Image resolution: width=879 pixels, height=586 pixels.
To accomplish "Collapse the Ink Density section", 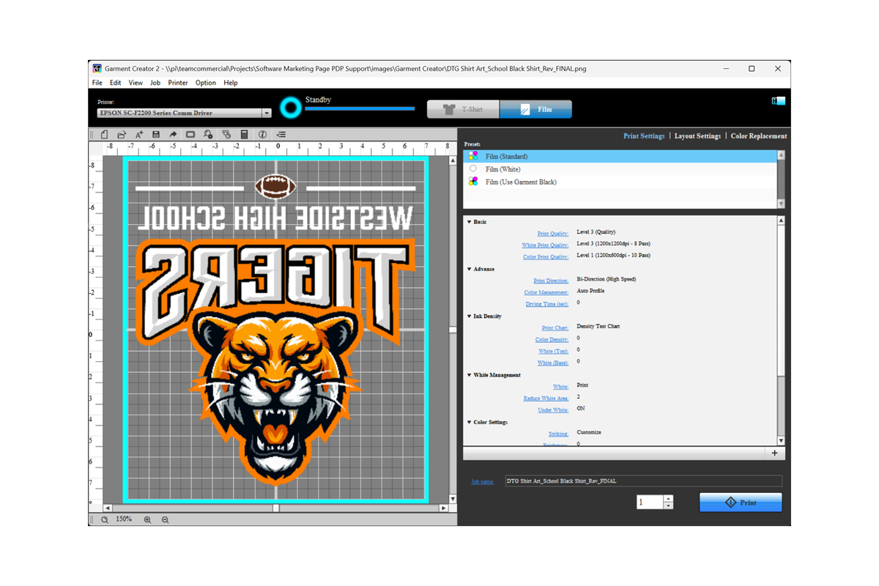I will [470, 316].
